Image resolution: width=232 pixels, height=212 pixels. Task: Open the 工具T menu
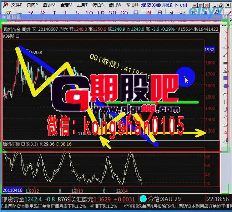coord(82,5)
